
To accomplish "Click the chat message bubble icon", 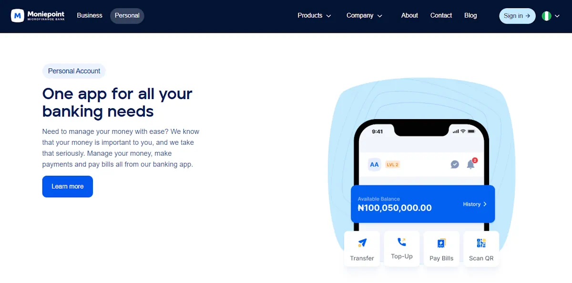I will 454,164.
